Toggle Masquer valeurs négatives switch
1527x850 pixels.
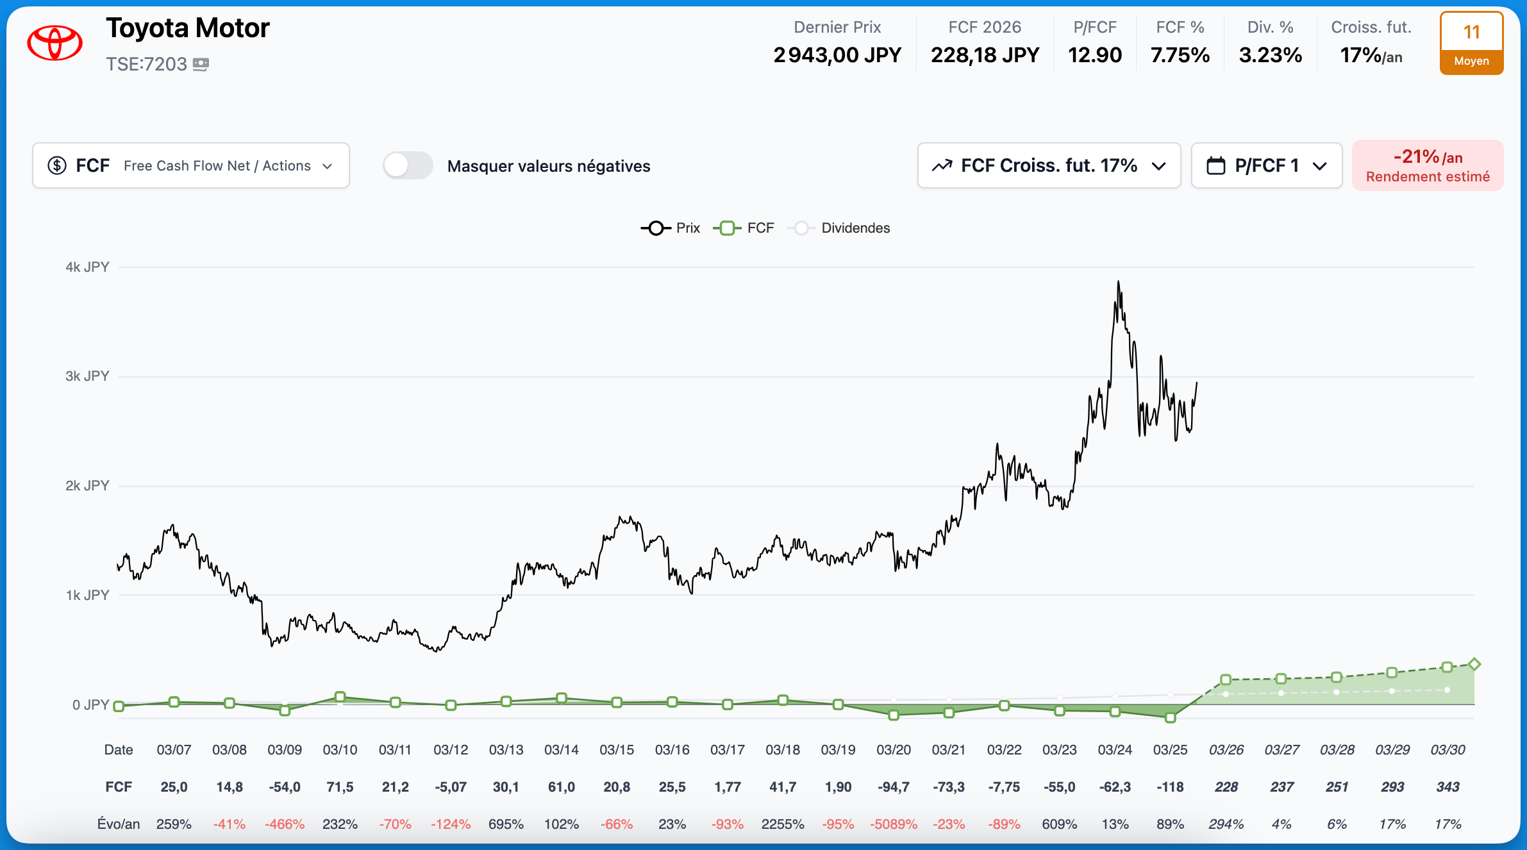[408, 165]
